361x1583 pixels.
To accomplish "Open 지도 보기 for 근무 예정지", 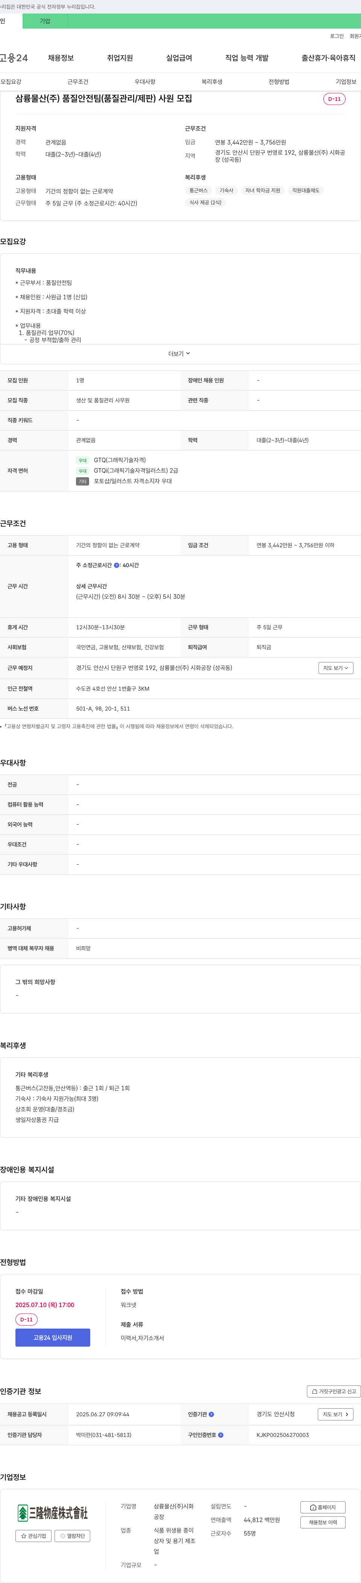I will [x=336, y=668].
